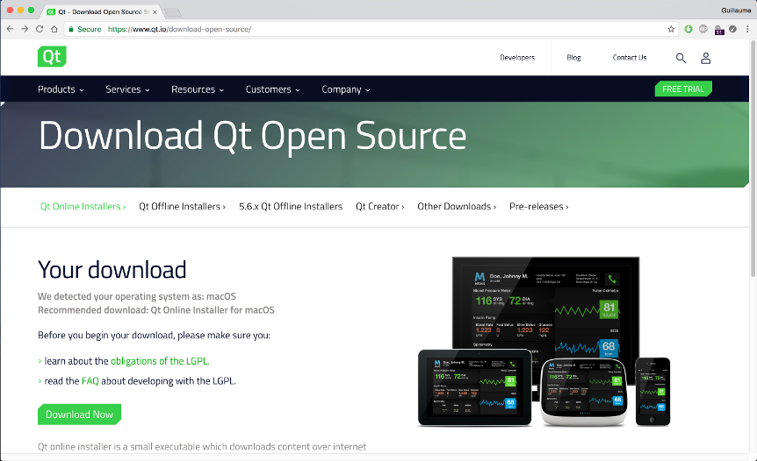Reload the page with the refresh icon
Image resolution: width=757 pixels, height=461 pixels.
pos(40,29)
